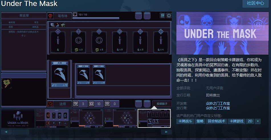Open the book journal icon at top right
Viewport: 271px width, 140px height.
coord(162,16)
